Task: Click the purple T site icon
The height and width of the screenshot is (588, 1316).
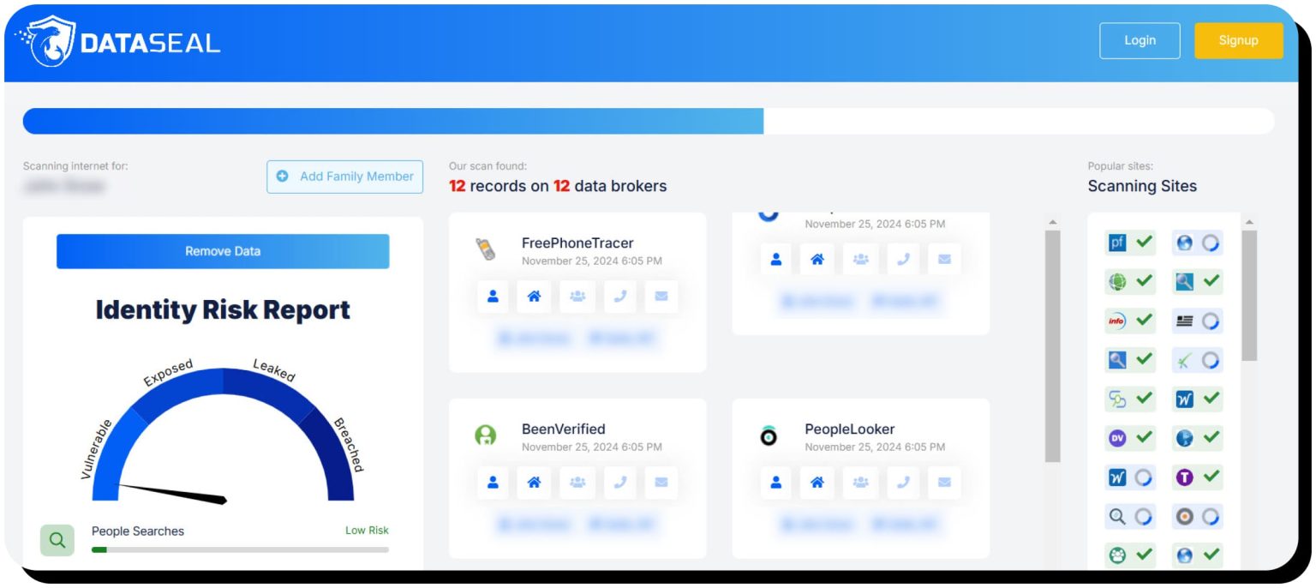Action: pos(1184,477)
